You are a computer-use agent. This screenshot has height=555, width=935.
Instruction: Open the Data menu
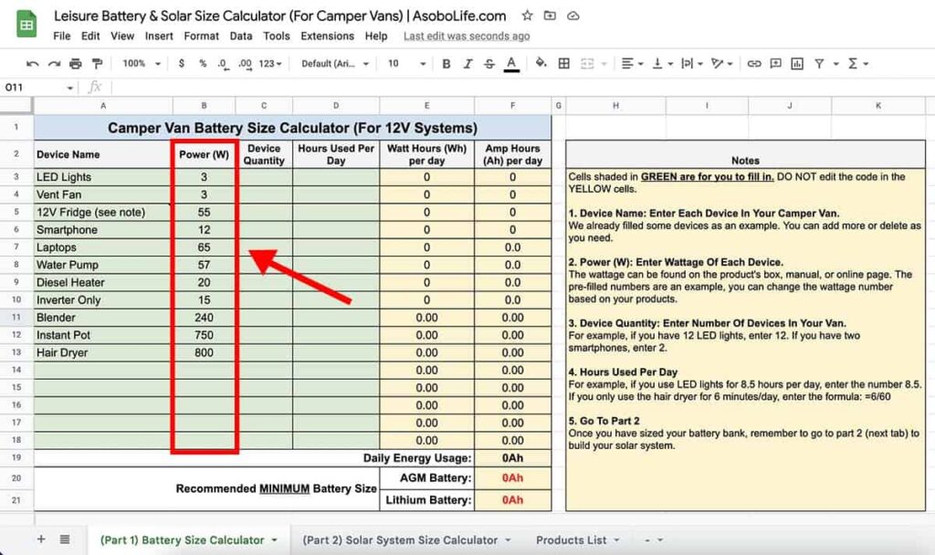tap(241, 36)
